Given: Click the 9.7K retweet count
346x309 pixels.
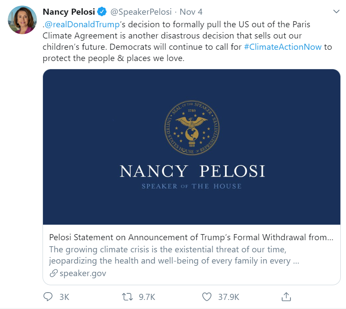Looking at the screenshot, I should (x=147, y=297).
